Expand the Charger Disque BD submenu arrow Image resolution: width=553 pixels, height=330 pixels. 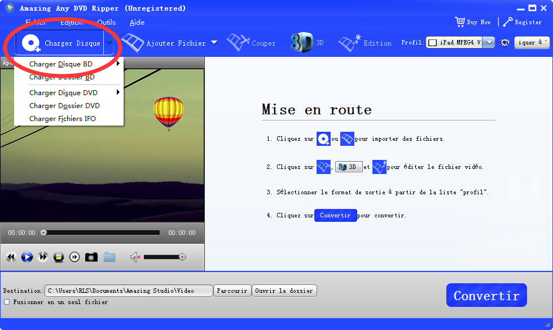click(118, 64)
